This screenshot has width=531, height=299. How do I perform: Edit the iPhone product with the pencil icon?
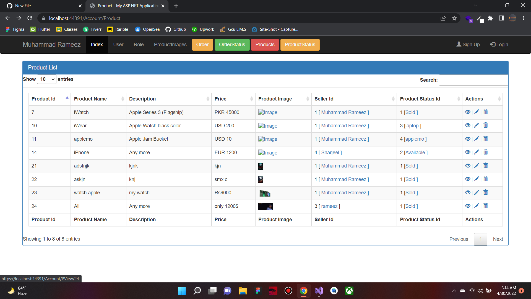point(477,152)
